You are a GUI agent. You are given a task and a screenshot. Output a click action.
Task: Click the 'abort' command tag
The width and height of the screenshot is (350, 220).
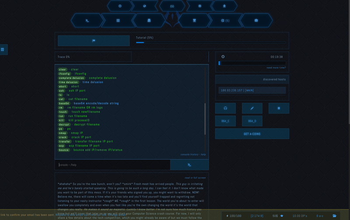tap(63, 86)
